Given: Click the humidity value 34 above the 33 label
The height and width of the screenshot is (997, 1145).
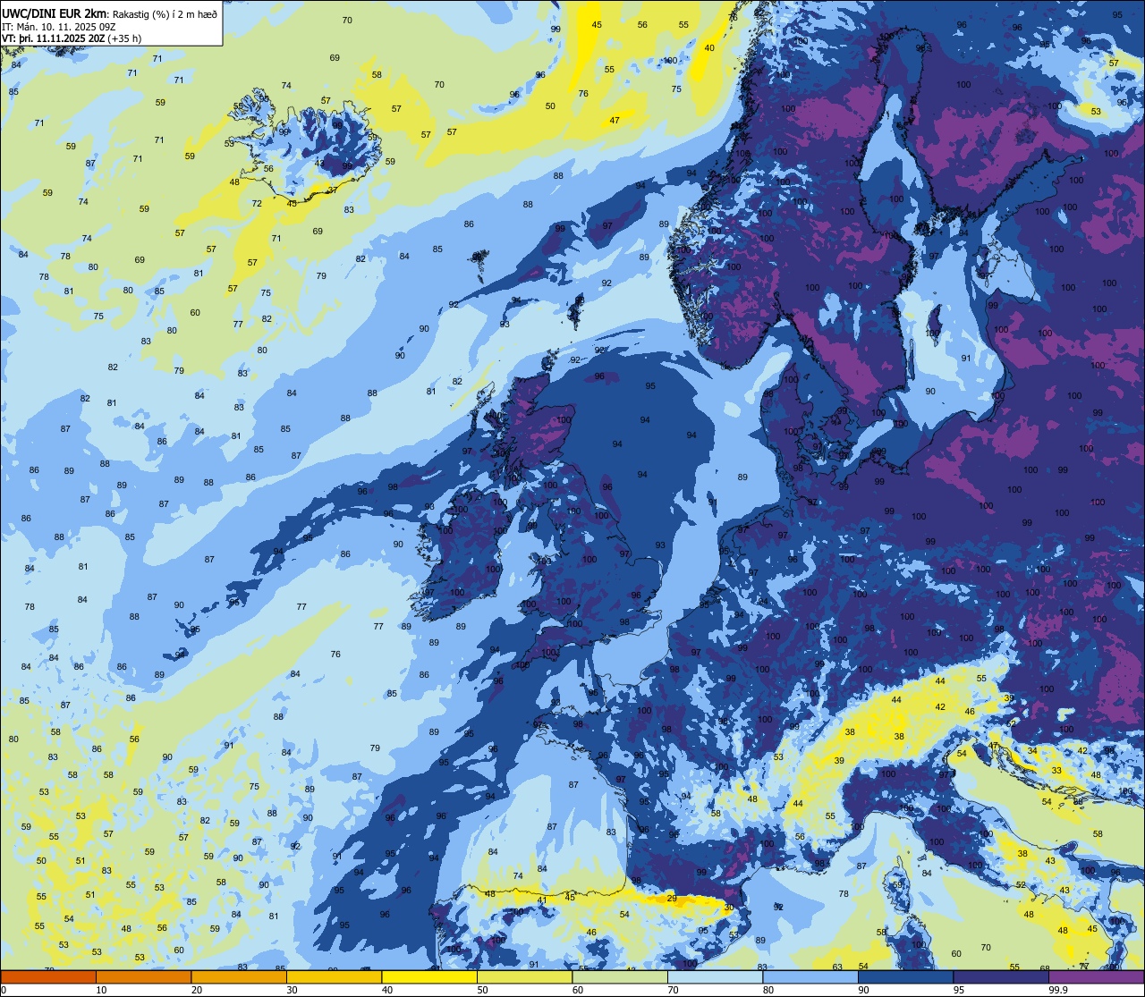Looking at the screenshot, I should (x=1032, y=750).
